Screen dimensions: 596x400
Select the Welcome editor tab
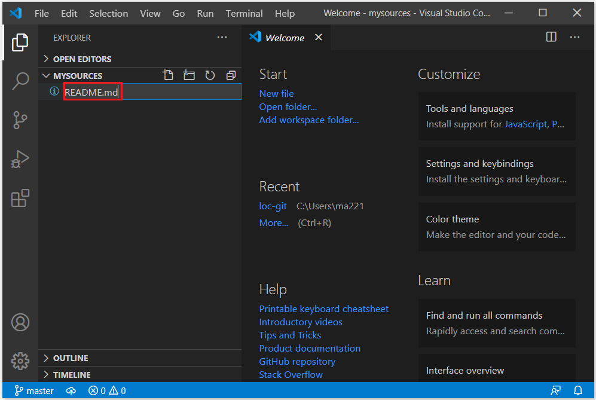pos(285,38)
